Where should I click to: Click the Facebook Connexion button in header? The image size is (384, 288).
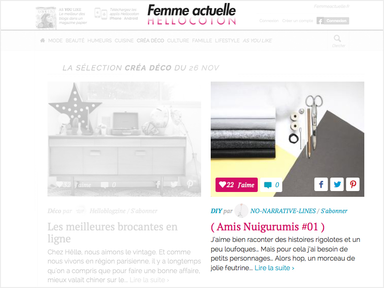click(x=333, y=21)
